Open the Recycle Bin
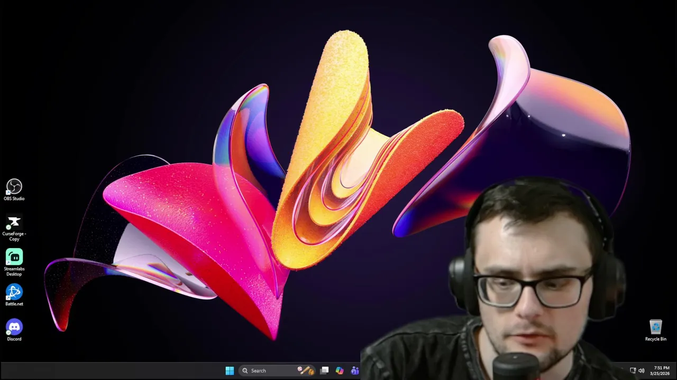This screenshot has height=380, width=677. pyautogui.click(x=656, y=330)
